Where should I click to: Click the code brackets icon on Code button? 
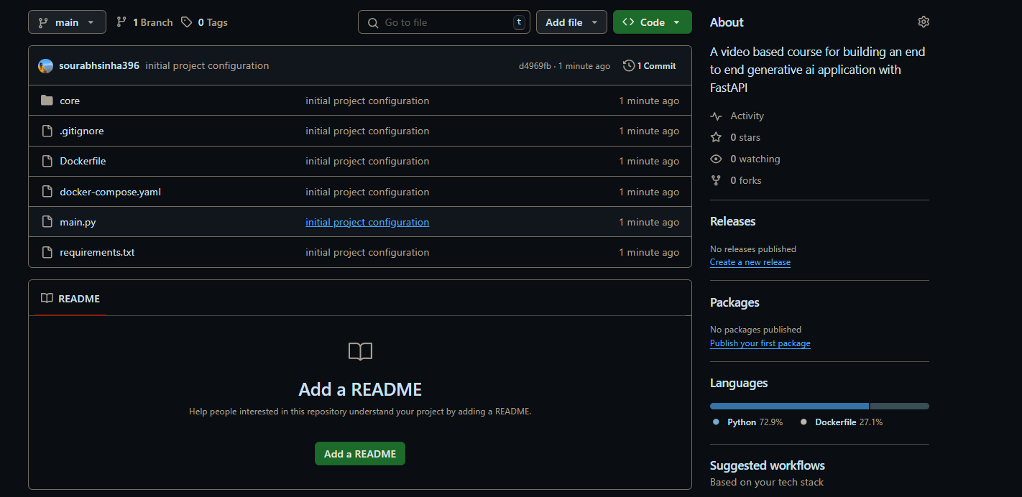coord(628,22)
